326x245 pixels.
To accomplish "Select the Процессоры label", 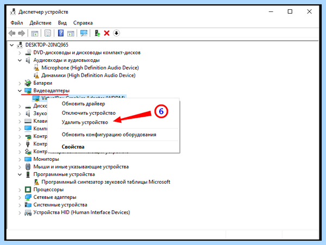I will (x=48, y=190).
